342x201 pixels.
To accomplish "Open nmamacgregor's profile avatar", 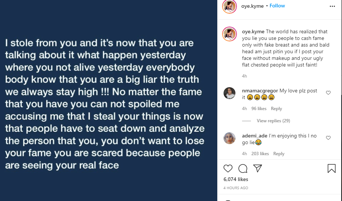I will point(229,93).
